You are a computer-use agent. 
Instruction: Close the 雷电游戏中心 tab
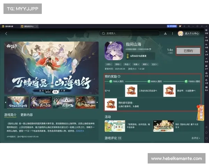pyautogui.click(x=37, y=26)
